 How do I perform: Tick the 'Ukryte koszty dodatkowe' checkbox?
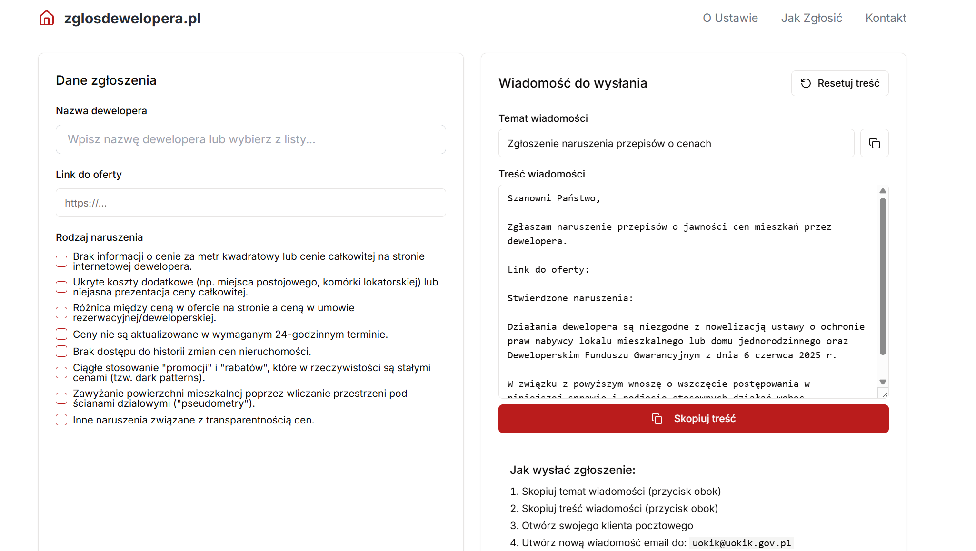61,287
